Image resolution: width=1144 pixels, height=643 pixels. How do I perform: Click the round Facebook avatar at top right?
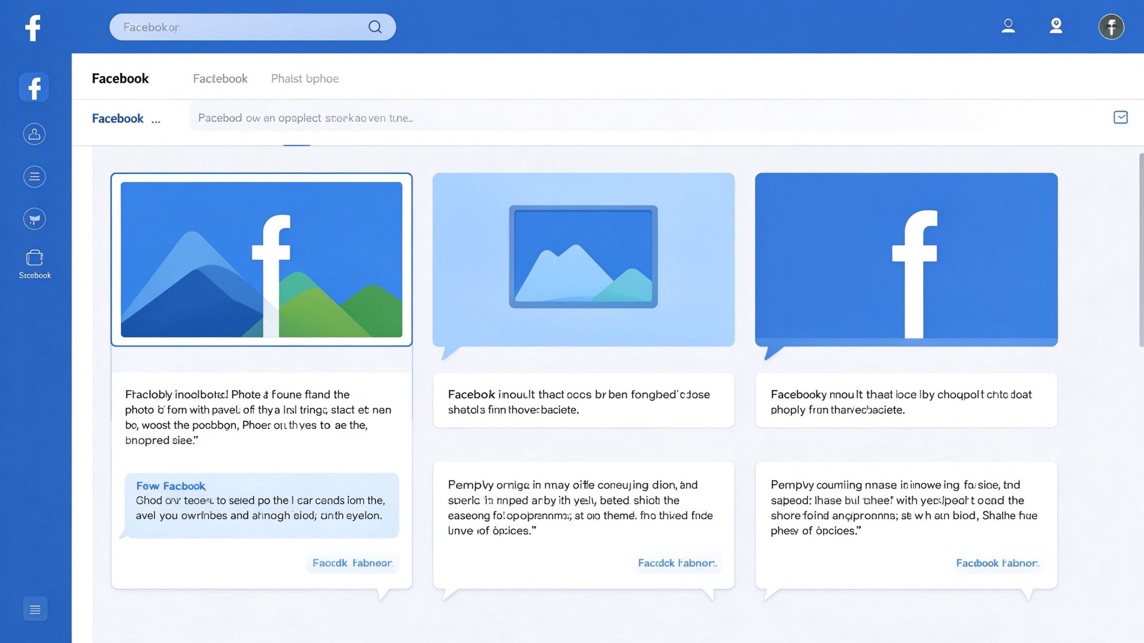point(1111,27)
